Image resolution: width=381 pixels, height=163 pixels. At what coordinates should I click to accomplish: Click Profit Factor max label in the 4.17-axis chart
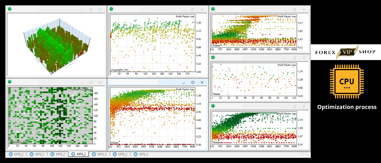[x=287, y=17]
